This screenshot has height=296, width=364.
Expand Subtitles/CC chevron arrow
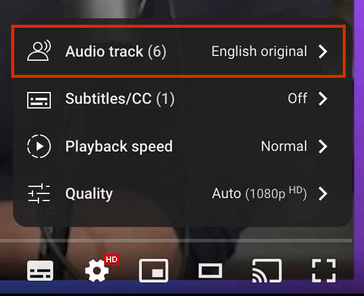(x=323, y=98)
